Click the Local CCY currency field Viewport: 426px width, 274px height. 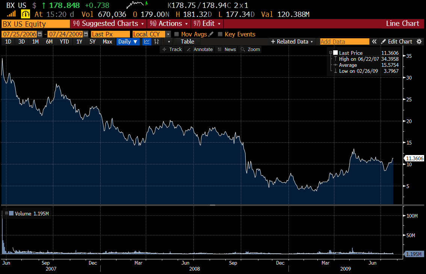pyautogui.click(x=149, y=34)
